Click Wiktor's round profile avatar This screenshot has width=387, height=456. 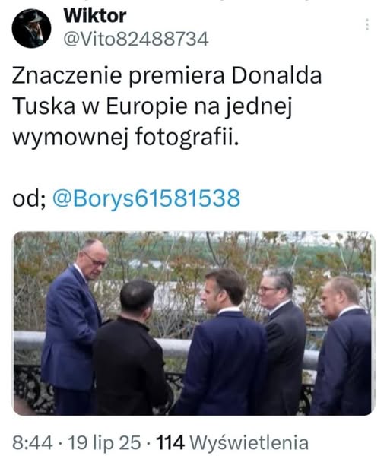[31, 28]
